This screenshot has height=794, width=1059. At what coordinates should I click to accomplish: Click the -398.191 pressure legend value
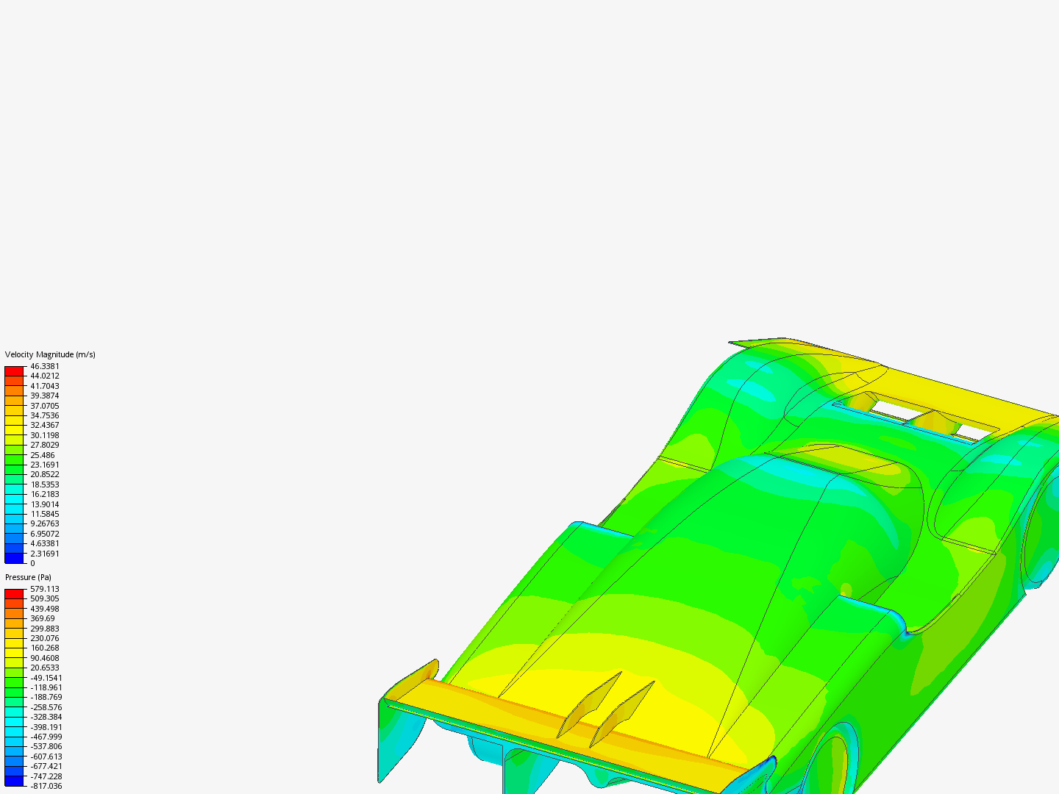[46, 727]
